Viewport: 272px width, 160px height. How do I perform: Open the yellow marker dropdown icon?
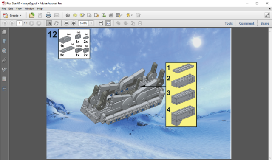click(129, 15)
